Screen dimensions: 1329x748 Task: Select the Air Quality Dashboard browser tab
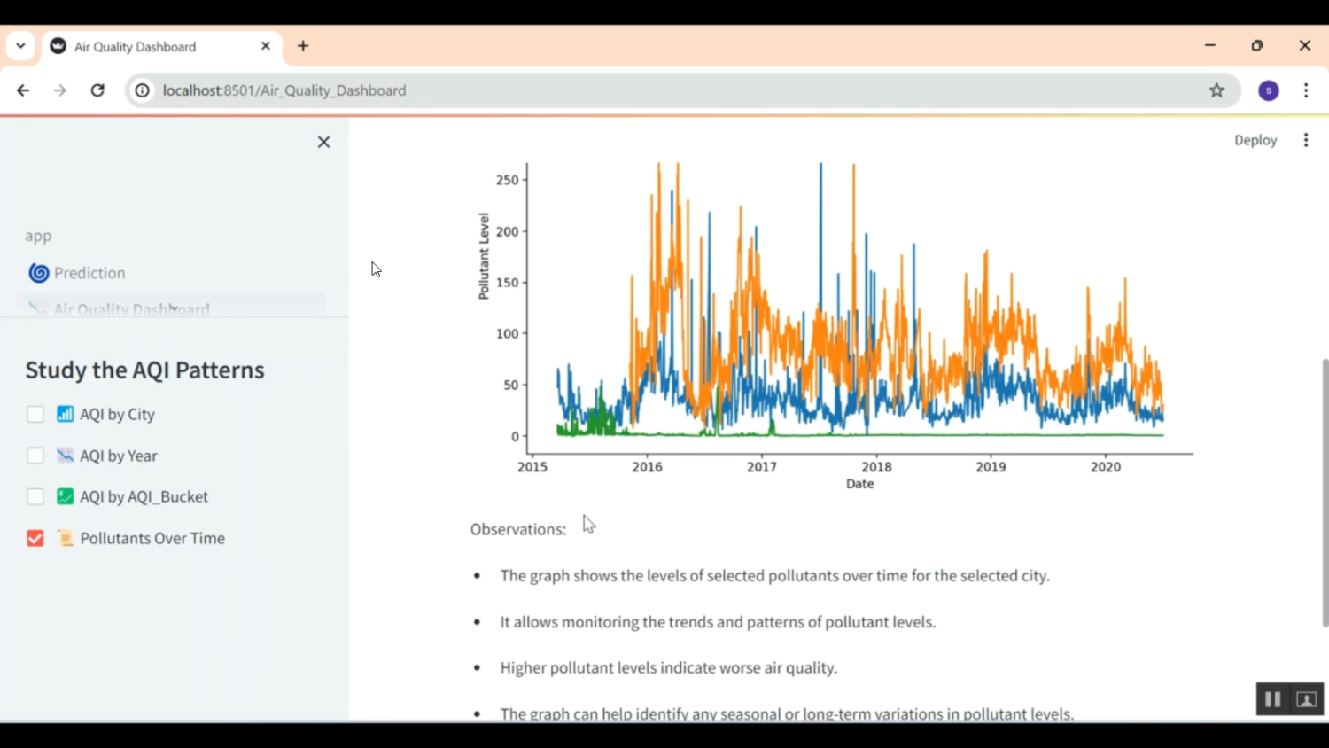(134, 46)
